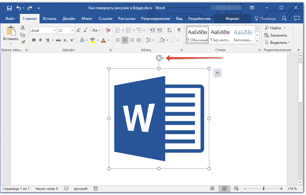306x195 pixels.
Task: Expand the font size dropdown
Action: (72, 31)
